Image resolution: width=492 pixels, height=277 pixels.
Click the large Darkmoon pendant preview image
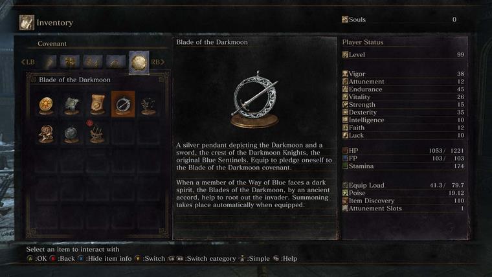point(255,100)
